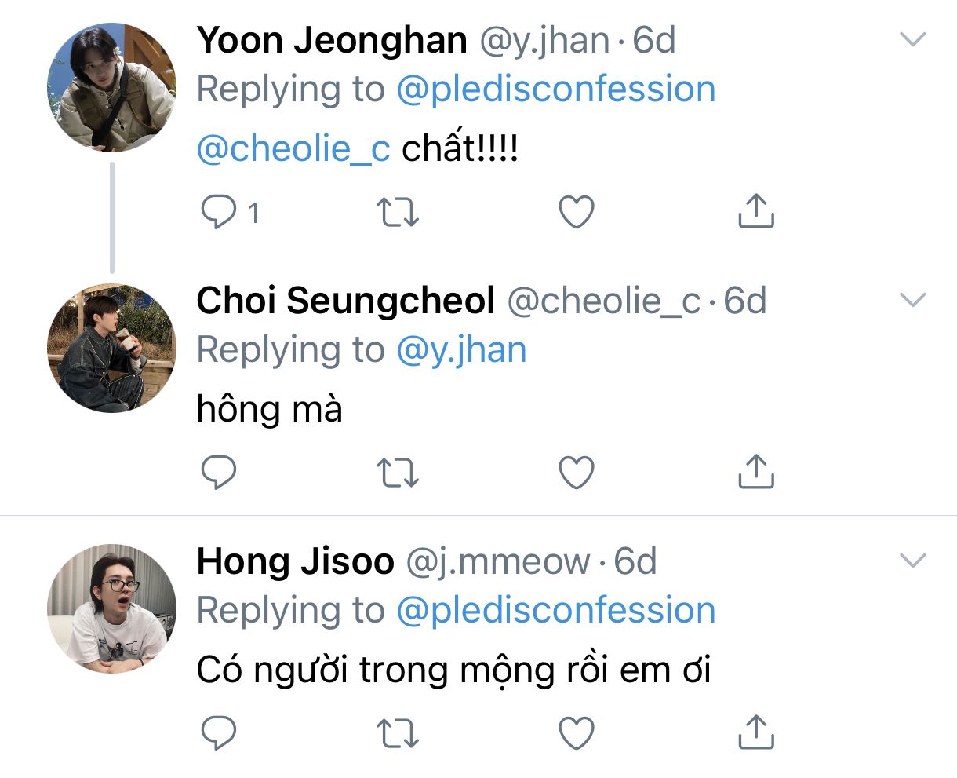Reply to Hong Jisoo's tweet
Viewport: 957px width, 778px height.
[219, 732]
